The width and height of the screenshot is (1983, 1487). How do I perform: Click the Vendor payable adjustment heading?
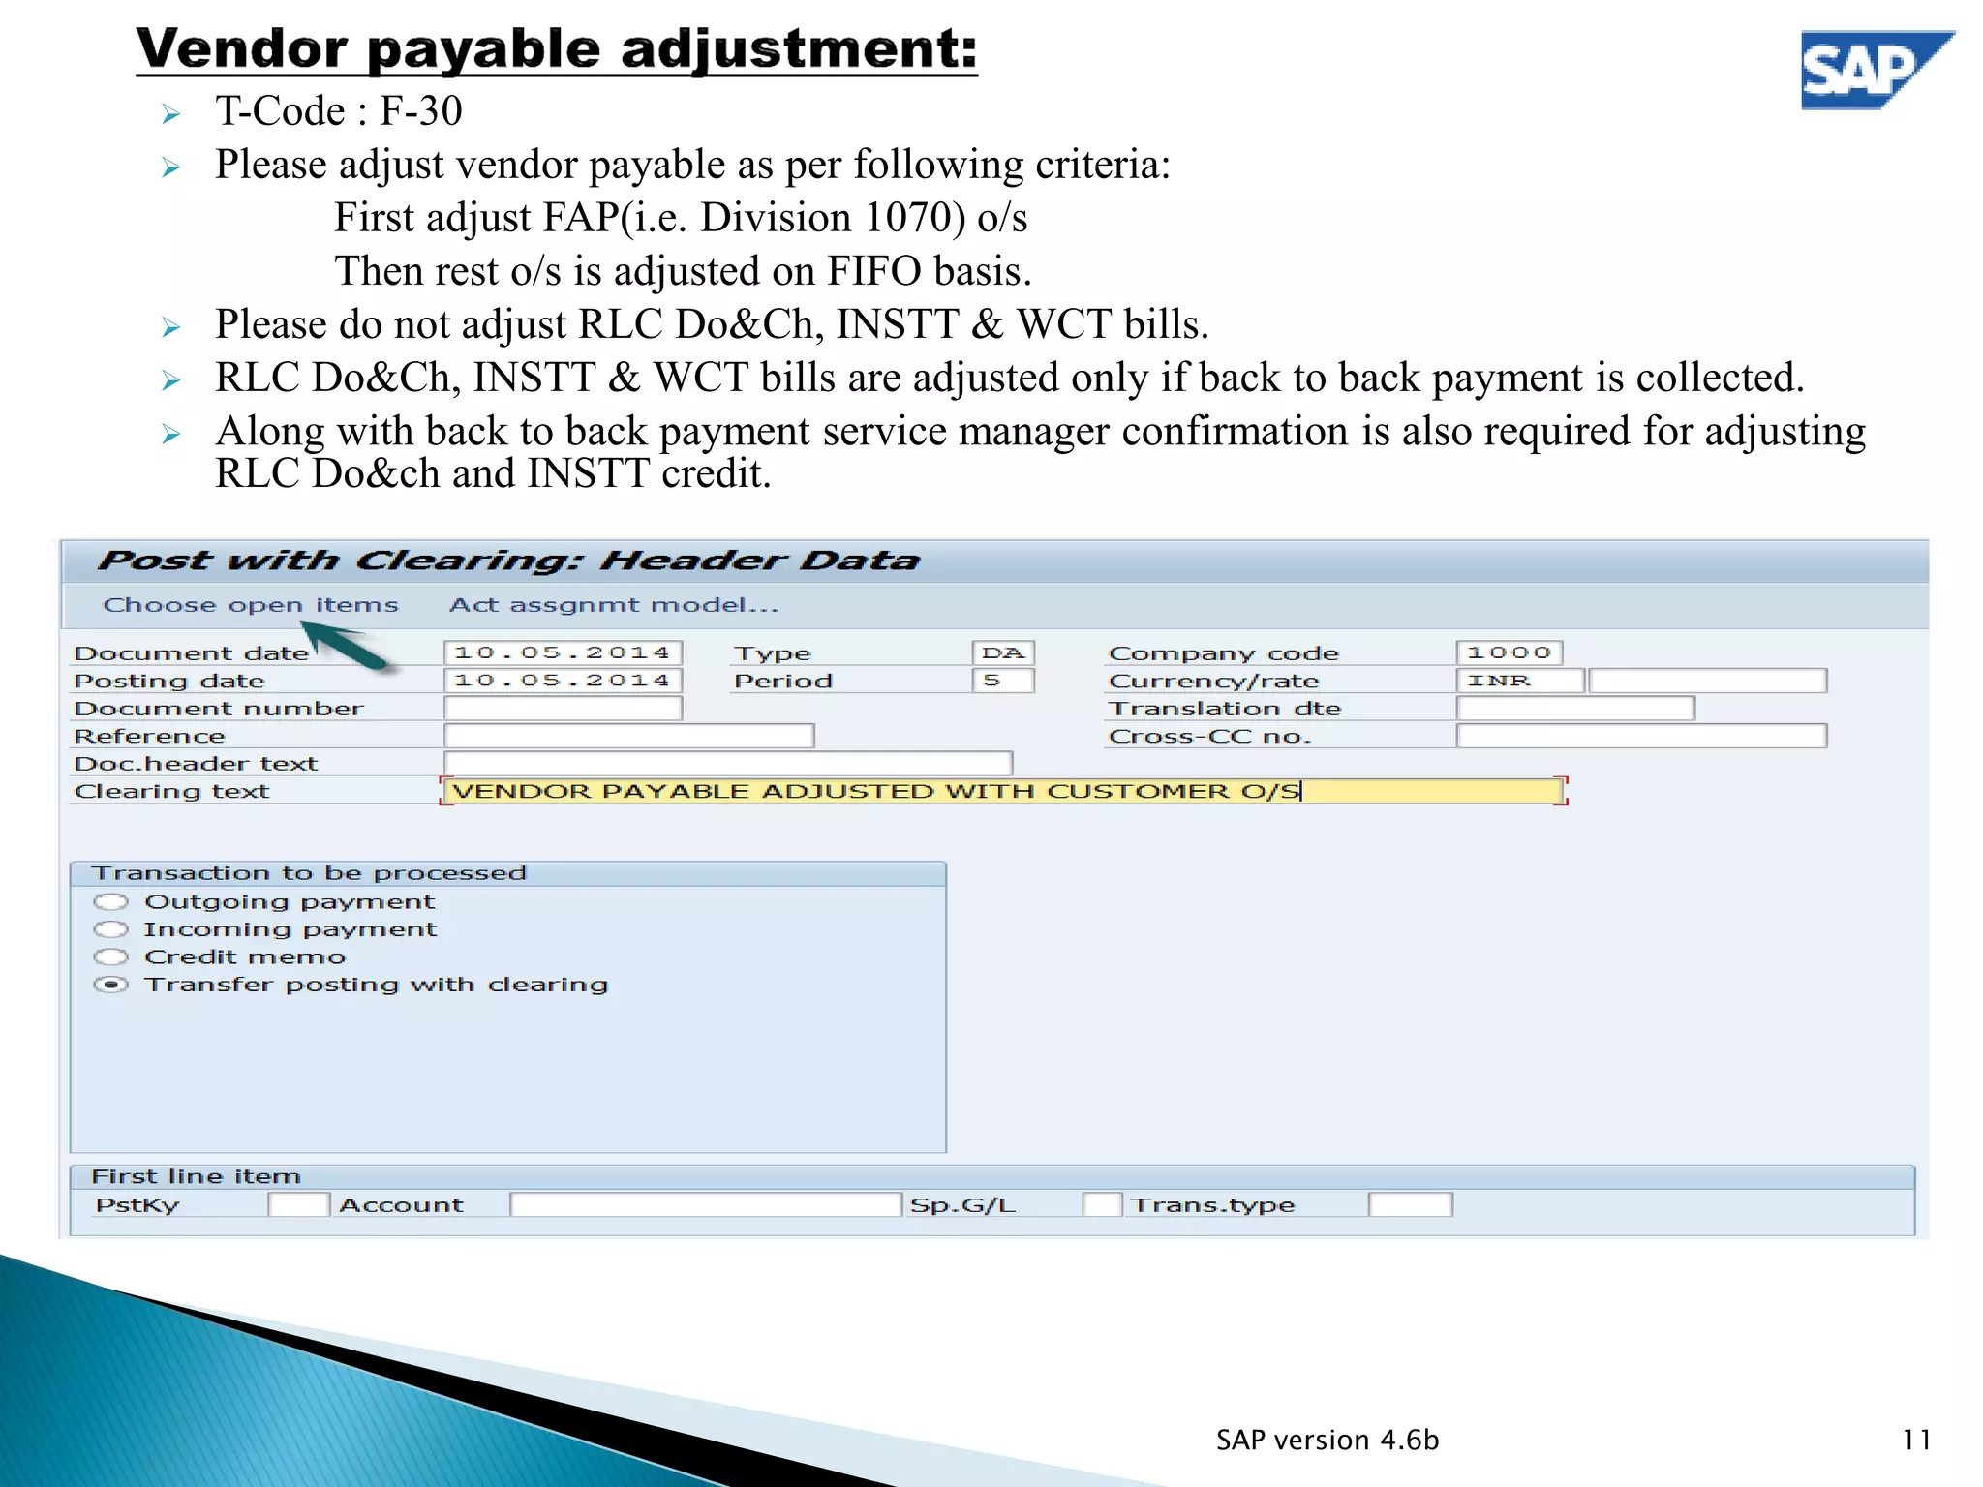pyautogui.click(x=557, y=49)
